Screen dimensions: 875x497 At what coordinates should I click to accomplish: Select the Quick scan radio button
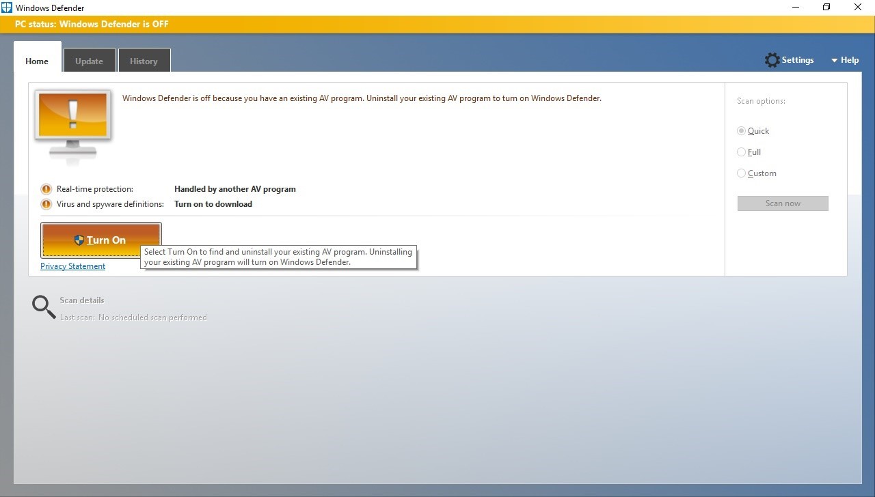click(x=741, y=131)
